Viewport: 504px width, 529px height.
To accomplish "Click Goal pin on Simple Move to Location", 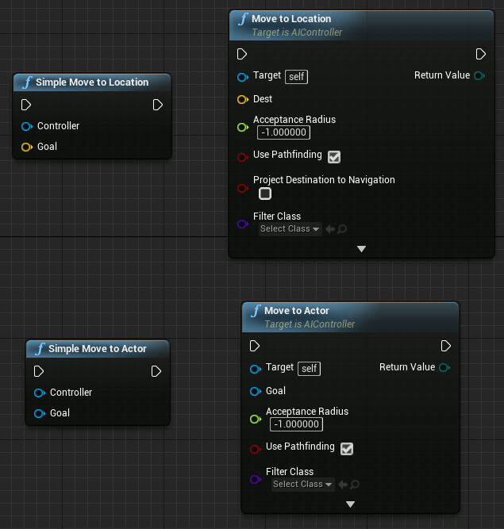I will point(26,147).
